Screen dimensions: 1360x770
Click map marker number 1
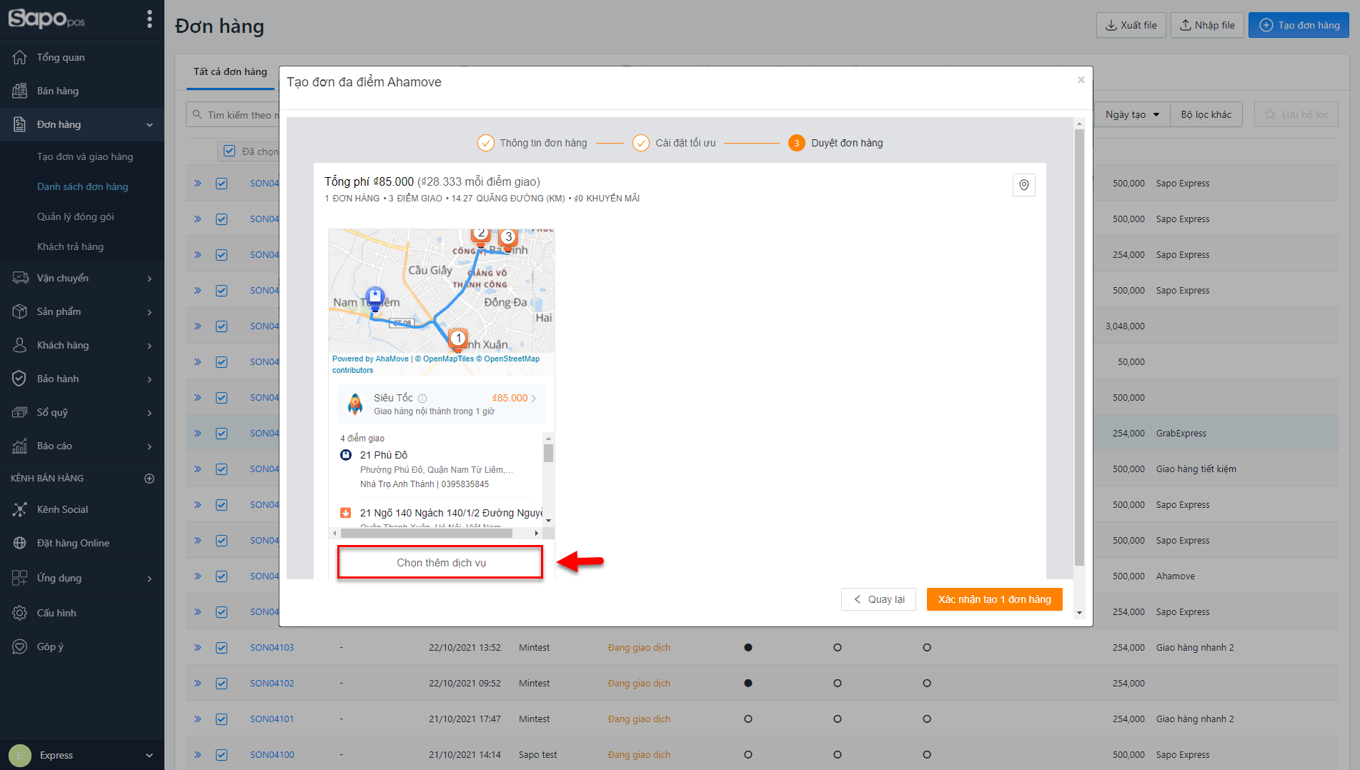click(x=458, y=339)
